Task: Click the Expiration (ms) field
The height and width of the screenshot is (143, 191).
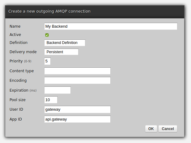Action: tap(57, 90)
